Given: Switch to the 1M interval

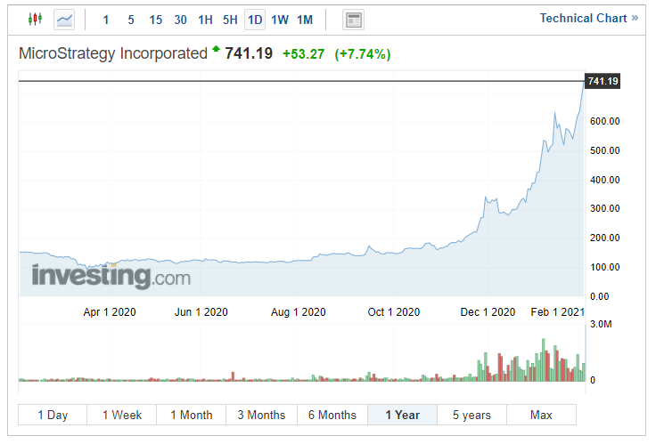Looking at the screenshot, I should tap(305, 19).
